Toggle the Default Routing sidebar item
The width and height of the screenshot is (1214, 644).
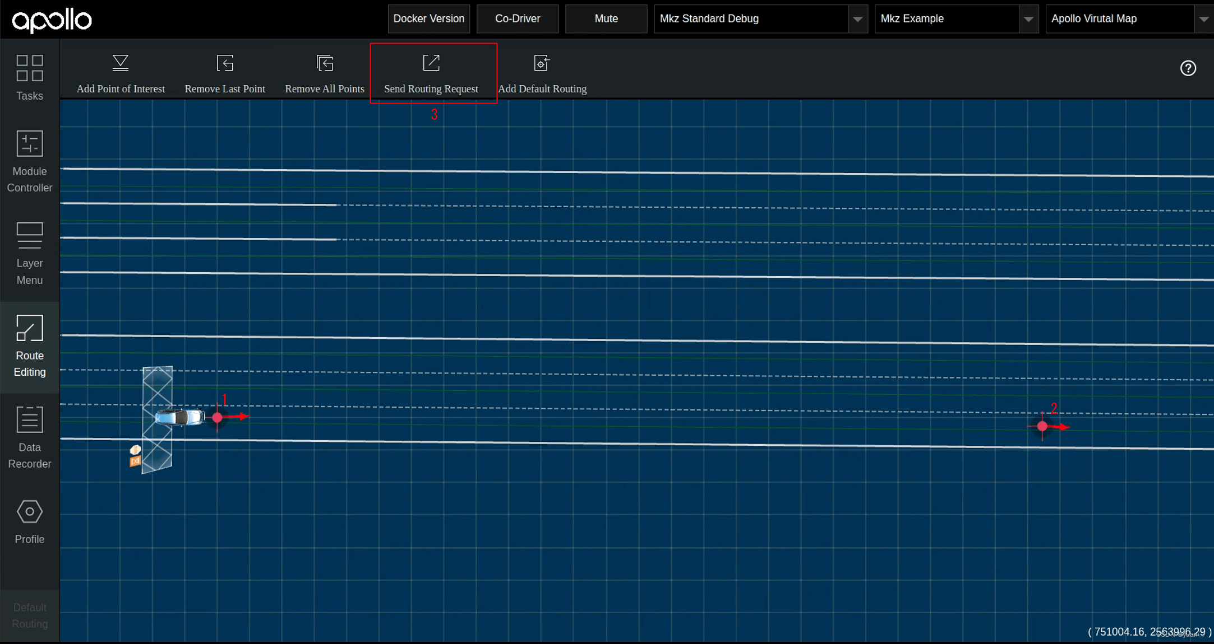tap(30, 615)
